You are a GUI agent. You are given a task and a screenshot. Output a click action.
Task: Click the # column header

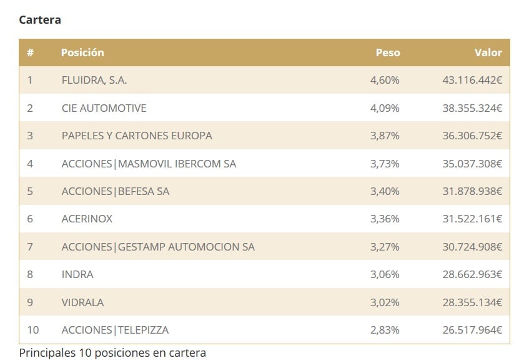click(30, 52)
